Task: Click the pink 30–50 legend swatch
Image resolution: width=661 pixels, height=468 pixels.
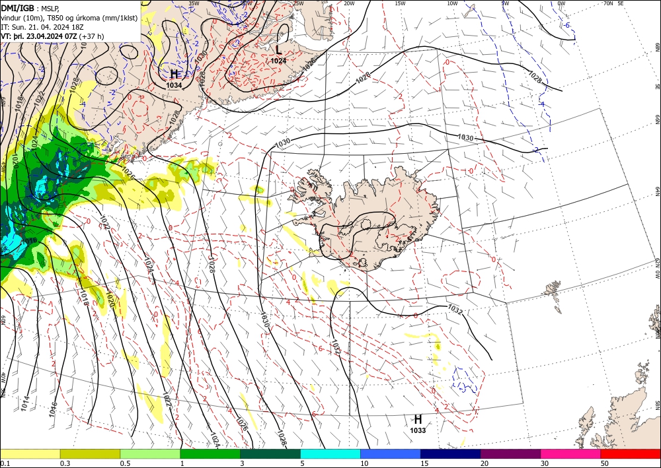Action: [571, 453]
